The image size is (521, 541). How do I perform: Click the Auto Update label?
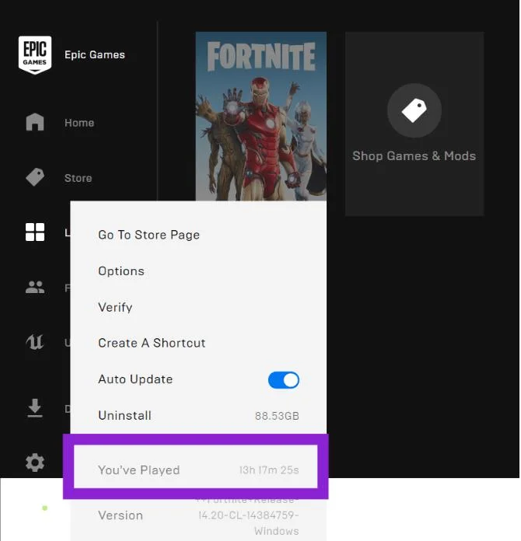point(135,379)
